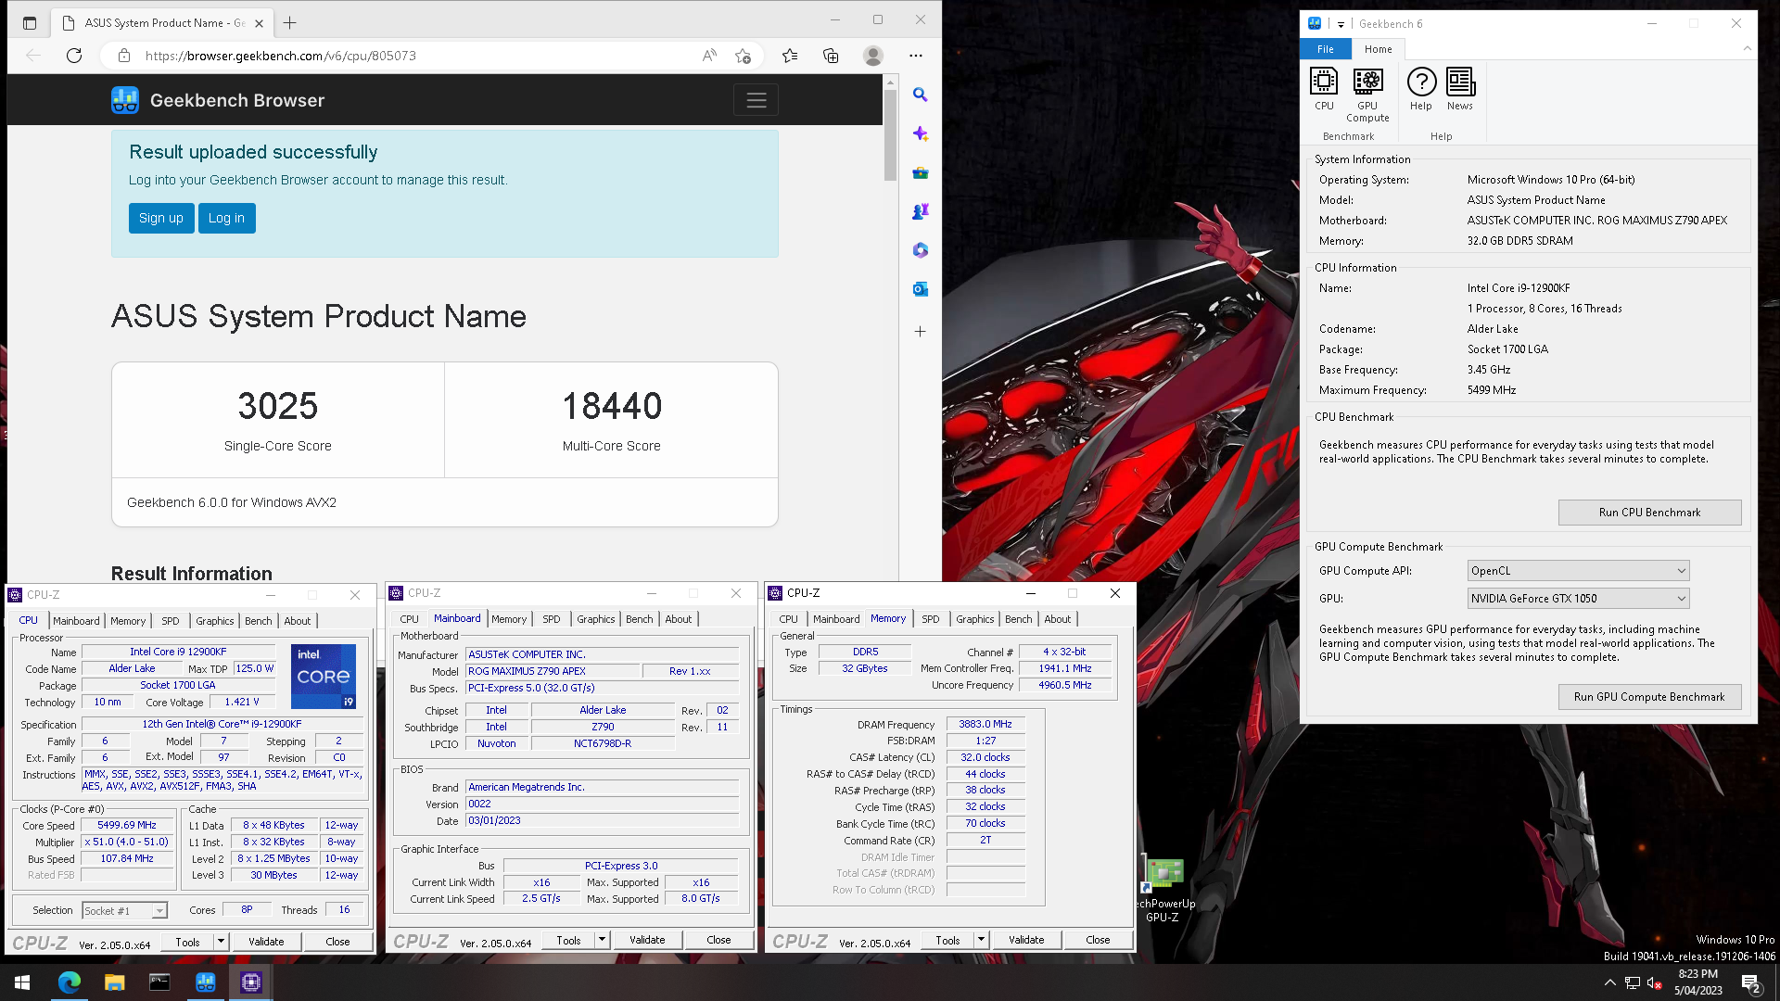Open Edge Favorites list icon
1780x1001 pixels.
click(790, 56)
